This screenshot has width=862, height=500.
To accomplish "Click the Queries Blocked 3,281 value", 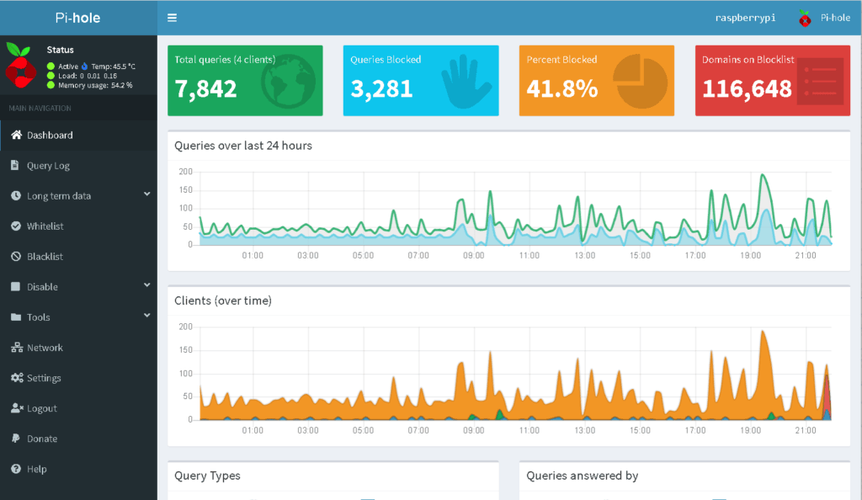I will click(x=381, y=88).
